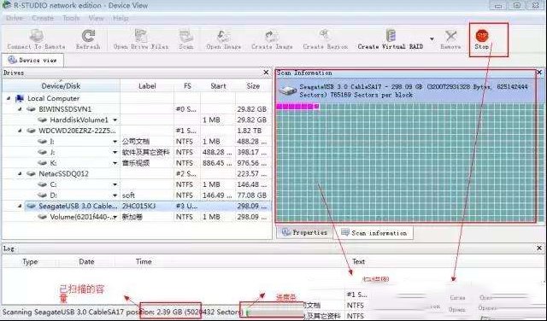Open dropdown arrow beside HarddiskVolume1
This screenshot has width=547, height=321.
[x=115, y=120]
